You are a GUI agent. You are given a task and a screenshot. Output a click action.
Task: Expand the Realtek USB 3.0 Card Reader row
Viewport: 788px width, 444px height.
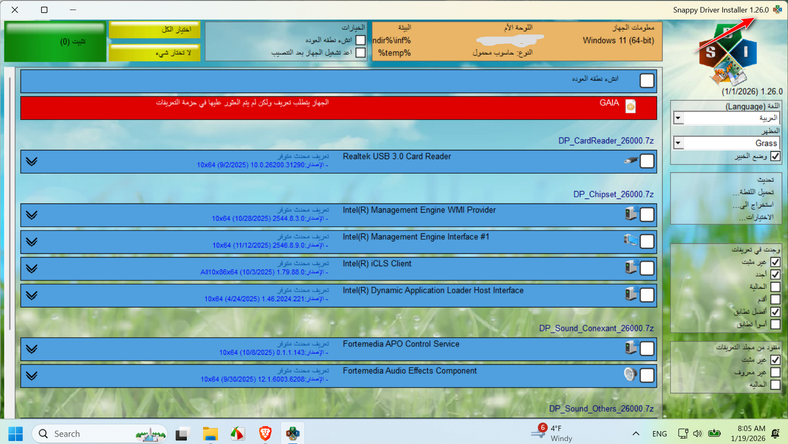click(32, 161)
